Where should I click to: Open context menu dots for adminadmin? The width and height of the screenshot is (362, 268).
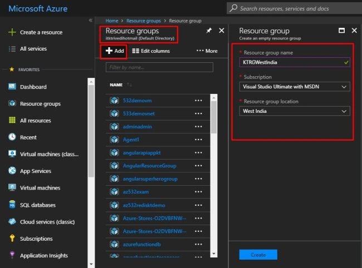coord(198,127)
